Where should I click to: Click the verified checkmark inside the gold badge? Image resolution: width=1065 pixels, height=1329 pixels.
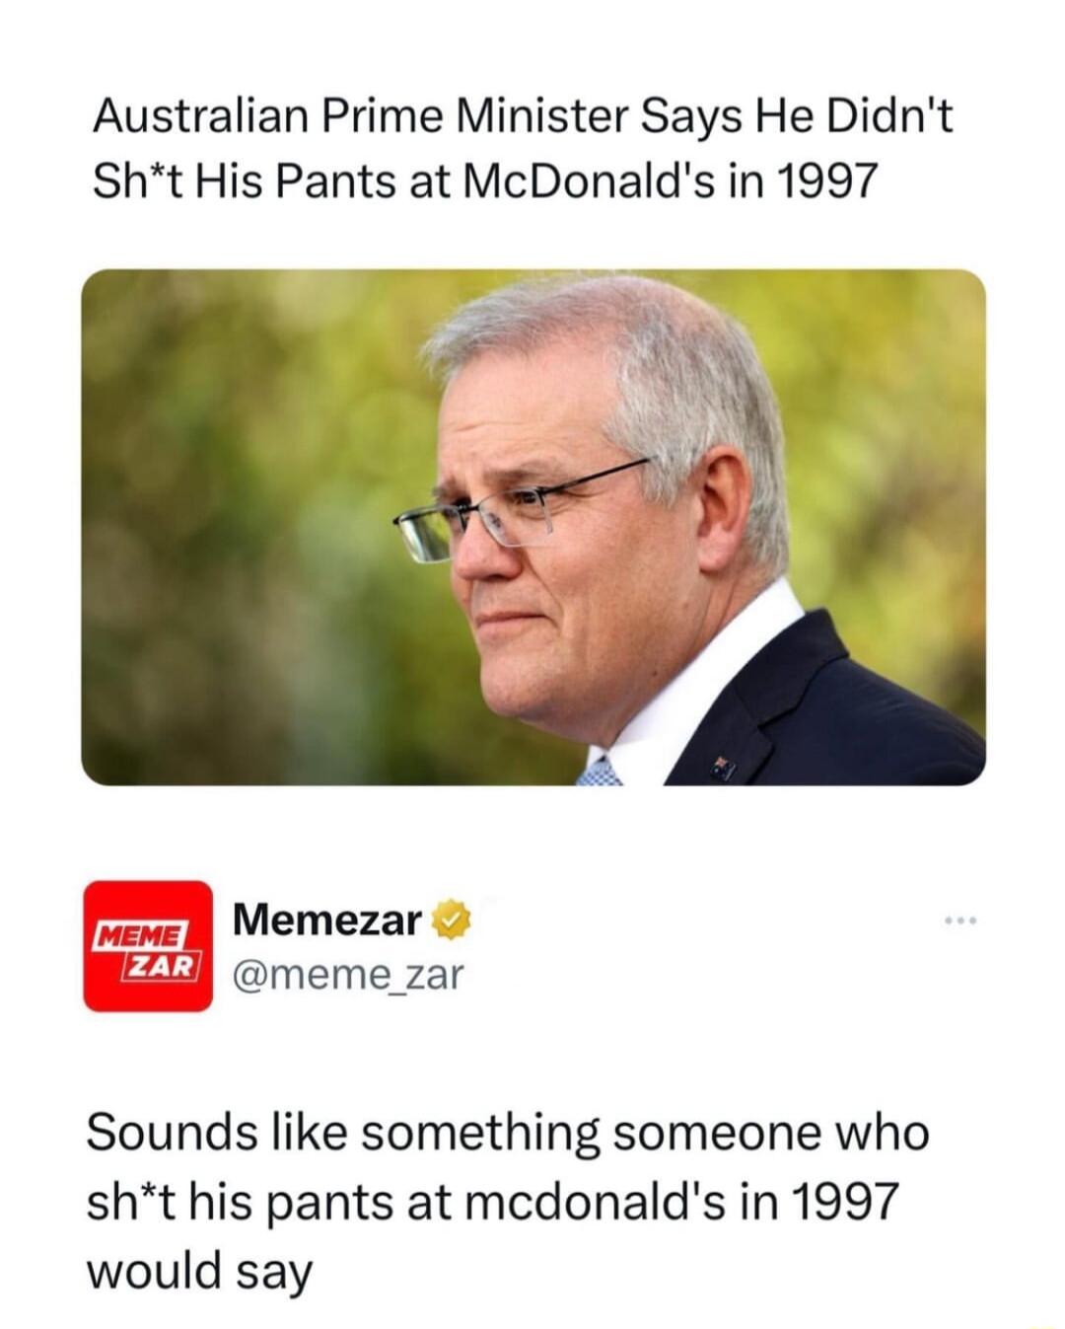(449, 922)
